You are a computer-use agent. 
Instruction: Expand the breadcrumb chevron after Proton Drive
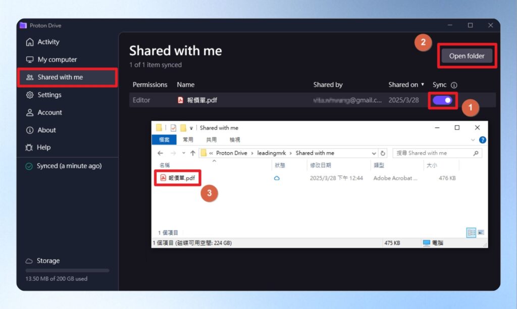(252, 153)
